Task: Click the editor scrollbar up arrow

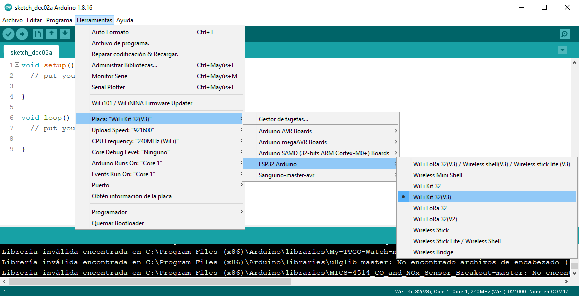Action: pyautogui.click(x=574, y=63)
